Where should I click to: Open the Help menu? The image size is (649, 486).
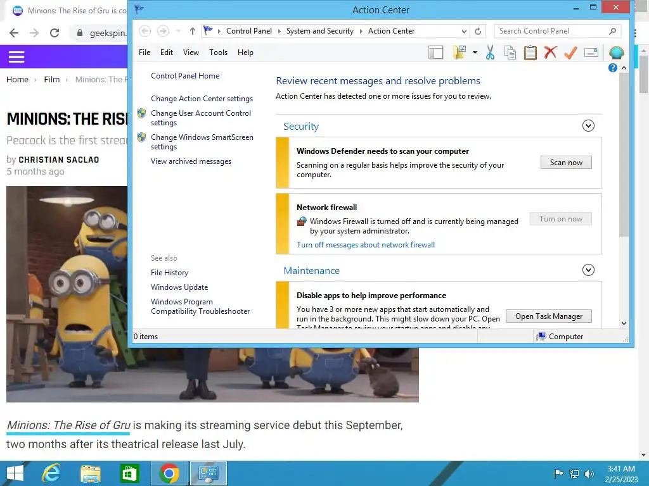(245, 53)
